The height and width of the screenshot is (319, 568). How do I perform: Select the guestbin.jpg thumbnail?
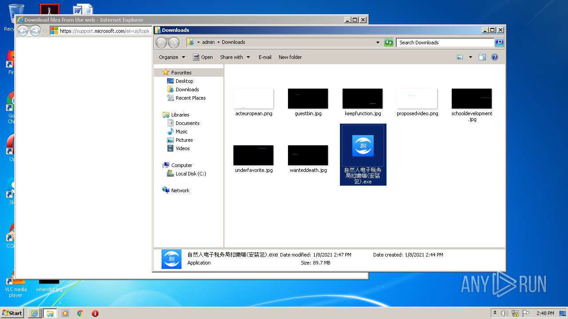pyautogui.click(x=308, y=99)
